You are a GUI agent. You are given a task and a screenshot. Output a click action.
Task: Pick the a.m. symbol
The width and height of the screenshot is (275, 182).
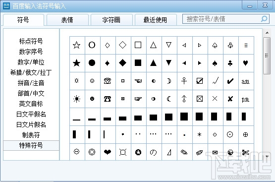[246, 81]
